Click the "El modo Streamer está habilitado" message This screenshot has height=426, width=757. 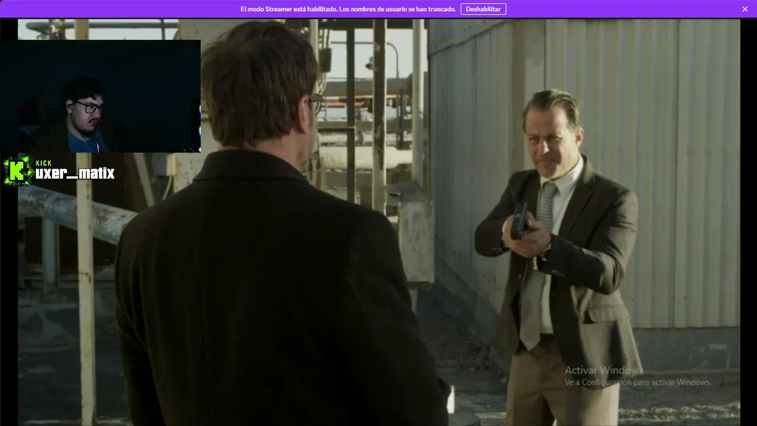(348, 9)
